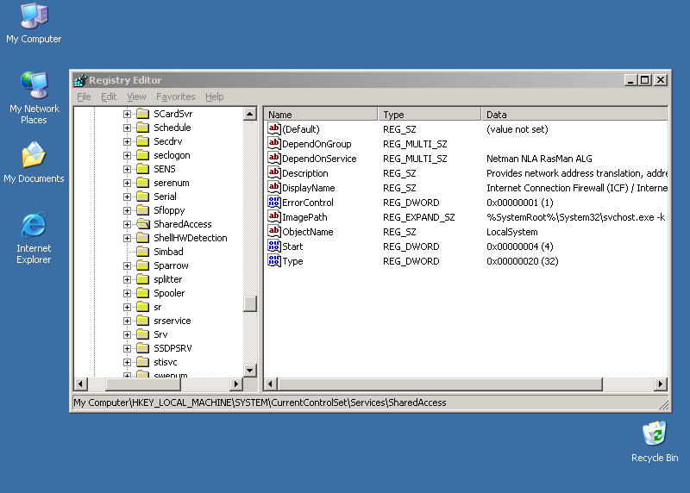This screenshot has width=690, height=493.
Task: Click the open SharedAccess folder icon
Action: pyautogui.click(x=142, y=224)
